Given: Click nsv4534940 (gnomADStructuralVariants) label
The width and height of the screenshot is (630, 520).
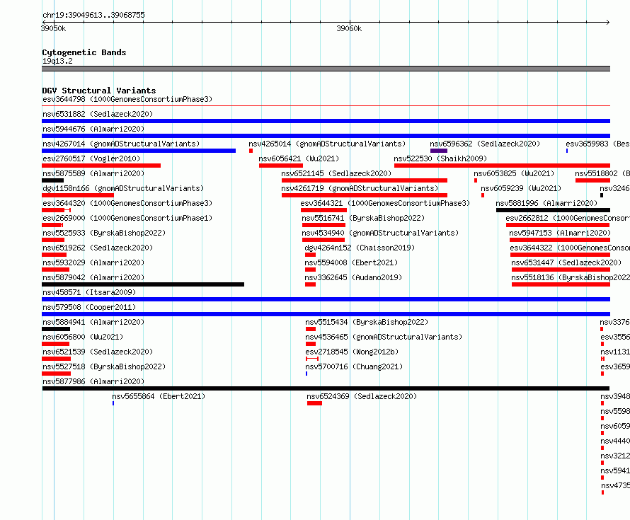Looking at the screenshot, I should pos(380,233).
